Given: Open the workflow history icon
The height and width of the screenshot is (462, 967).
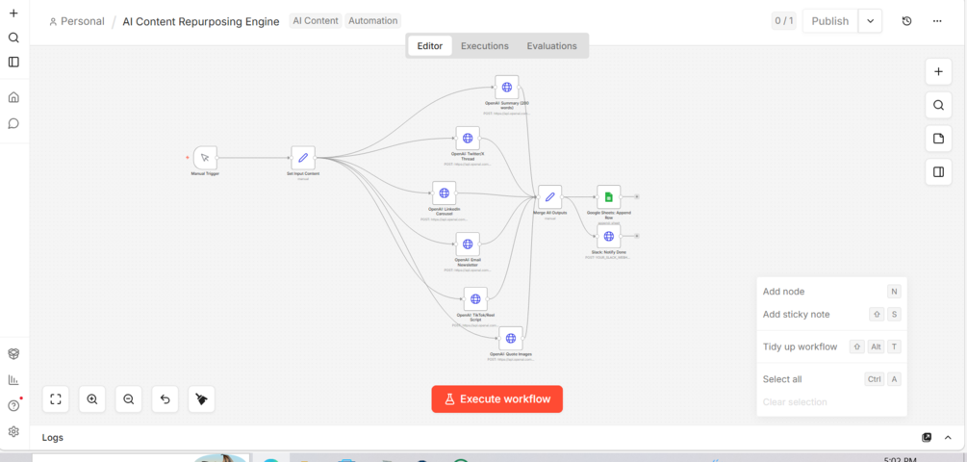Looking at the screenshot, I should (x=906, y=21).
